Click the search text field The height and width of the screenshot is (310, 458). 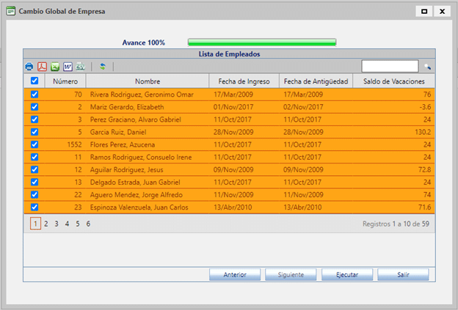390,67
